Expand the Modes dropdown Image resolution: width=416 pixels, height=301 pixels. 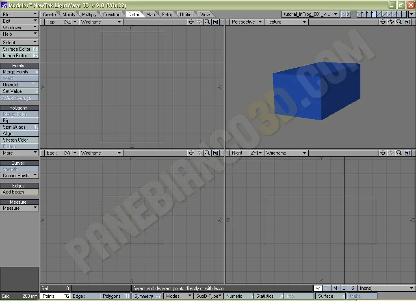pos(178,296)
